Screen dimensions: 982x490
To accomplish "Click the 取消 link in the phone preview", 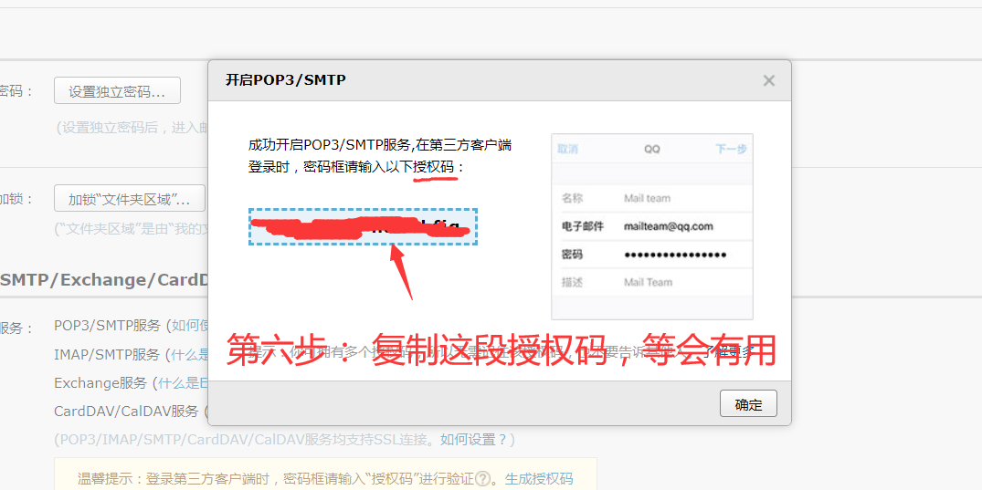I will [x=568, y=150].
